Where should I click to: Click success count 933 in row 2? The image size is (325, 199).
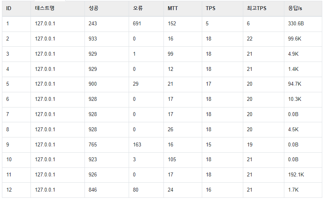93,39
